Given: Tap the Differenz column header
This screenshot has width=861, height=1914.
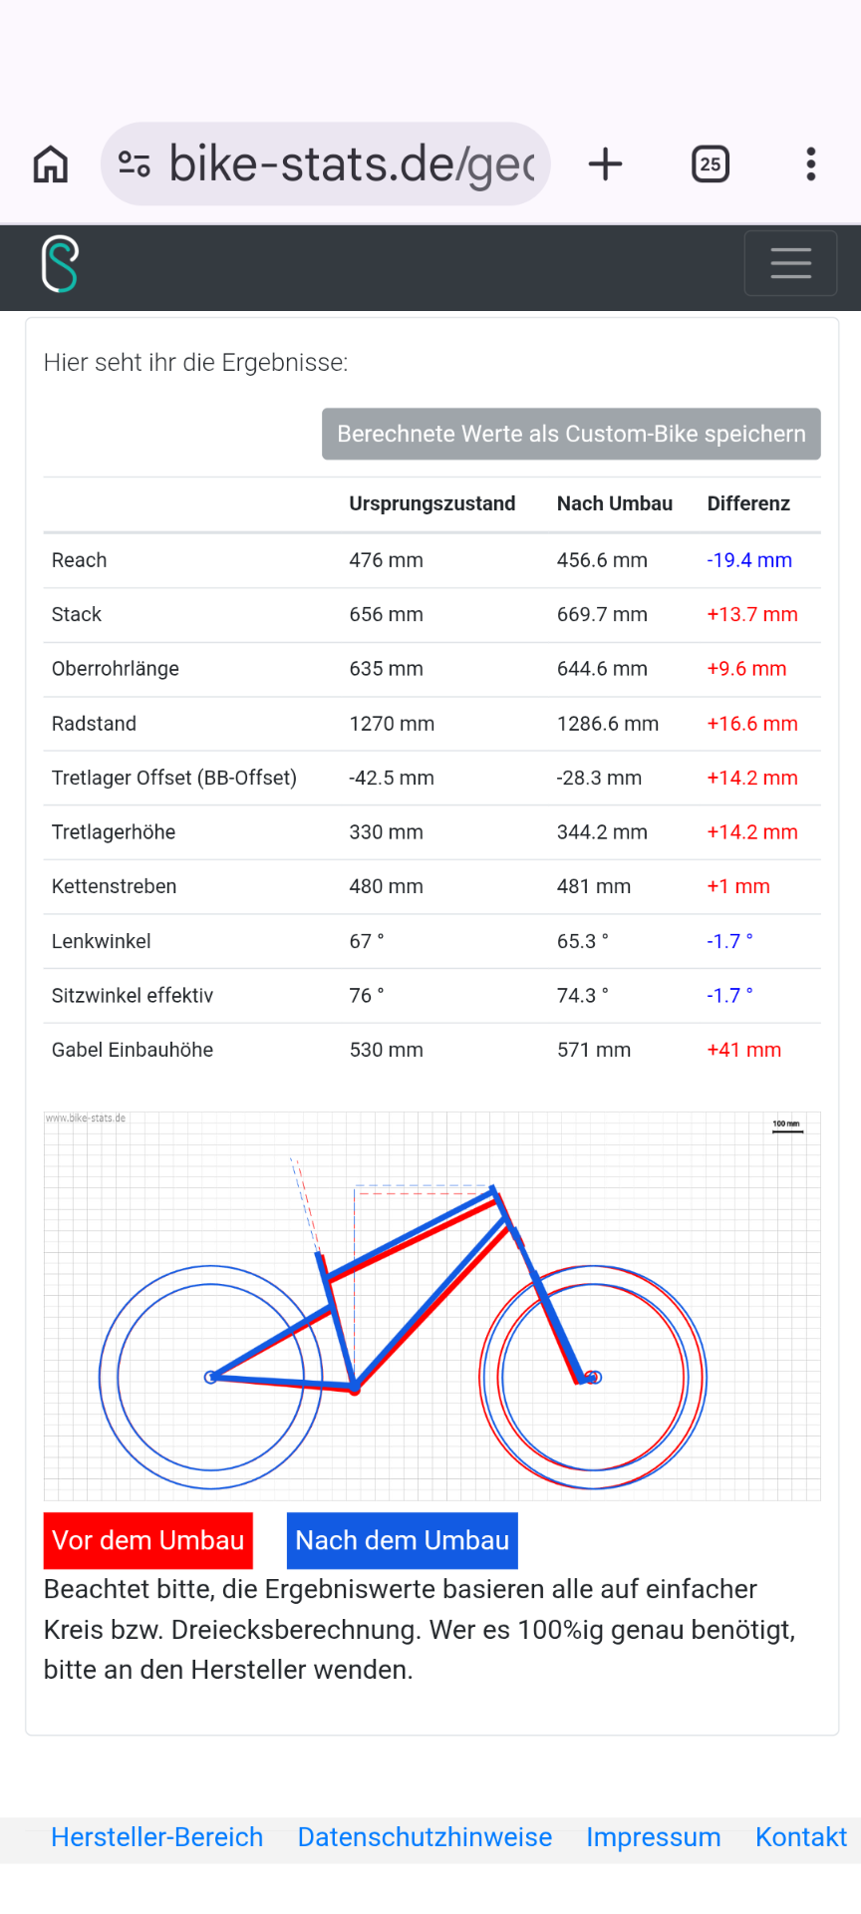Looking at the screenshot, I should (748, 503).
